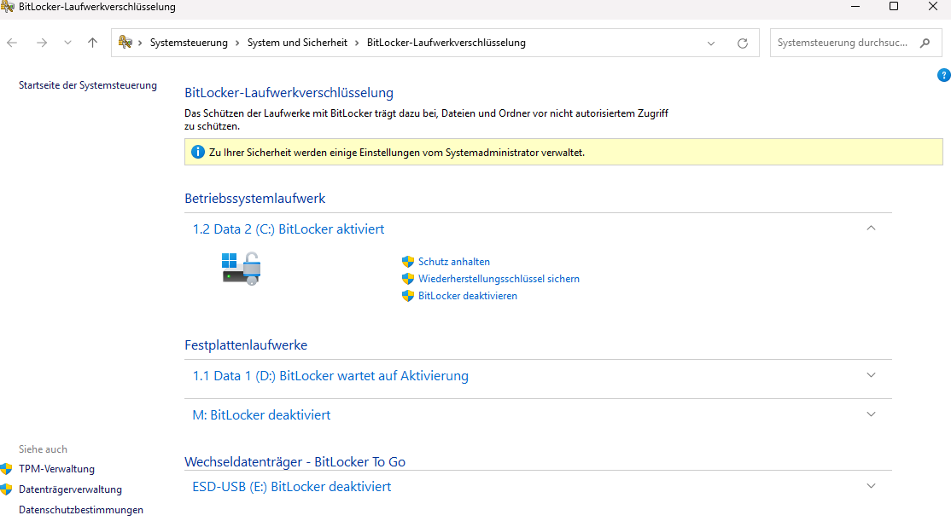Click M: BitLocker deaktiviert
The height and width of the screenshot is (521, 951).
click(261, 415)
